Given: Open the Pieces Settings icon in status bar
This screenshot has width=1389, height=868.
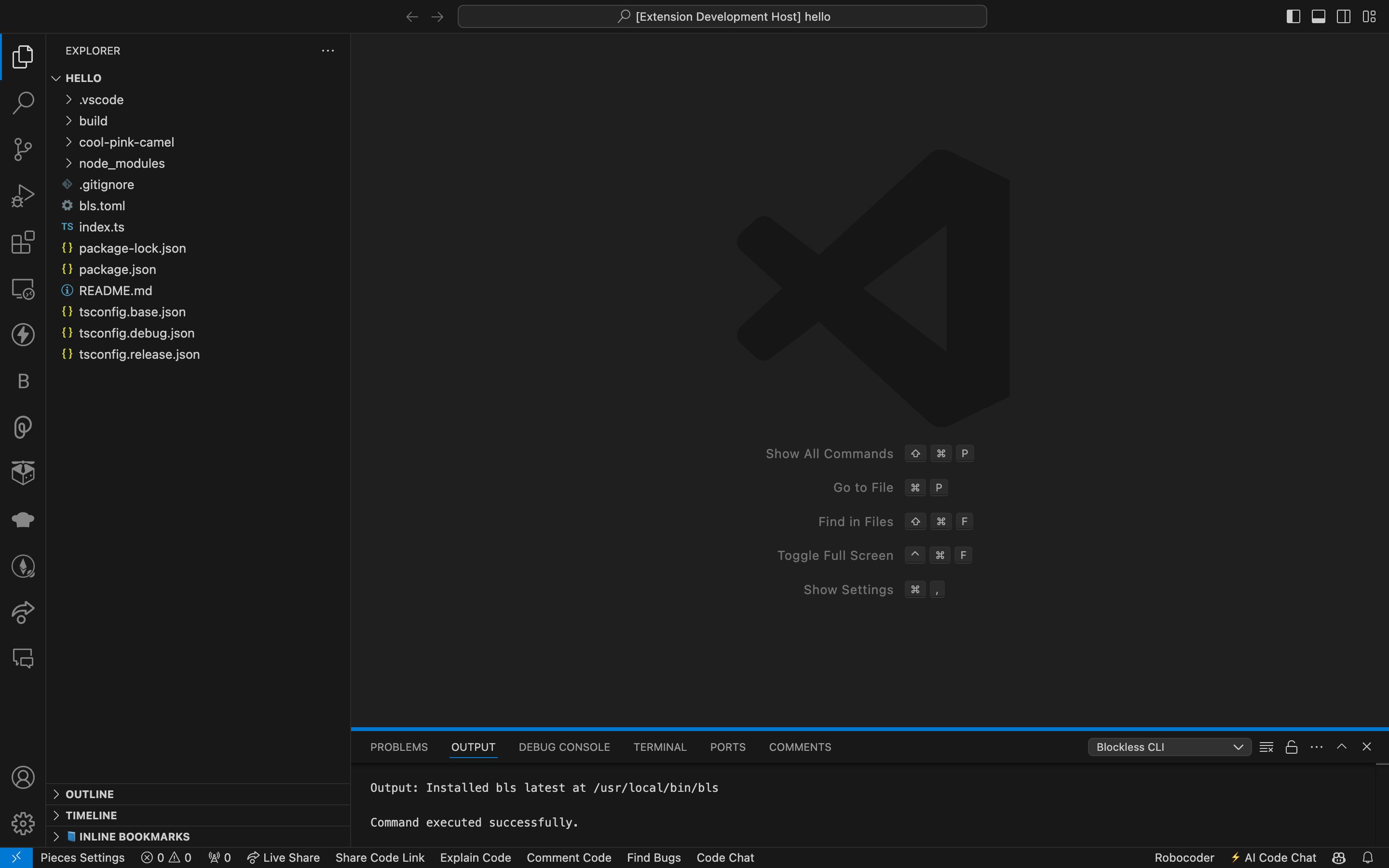Looking at the screenshot, I should (82, 857).
